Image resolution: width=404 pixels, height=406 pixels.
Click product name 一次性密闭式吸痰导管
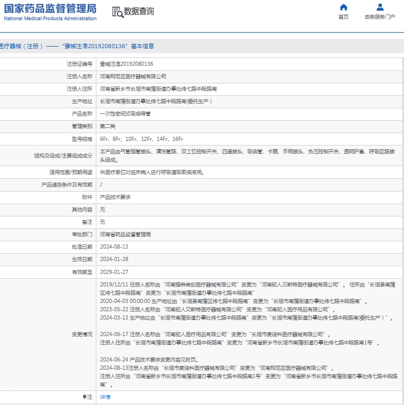(x=125, y=114)
